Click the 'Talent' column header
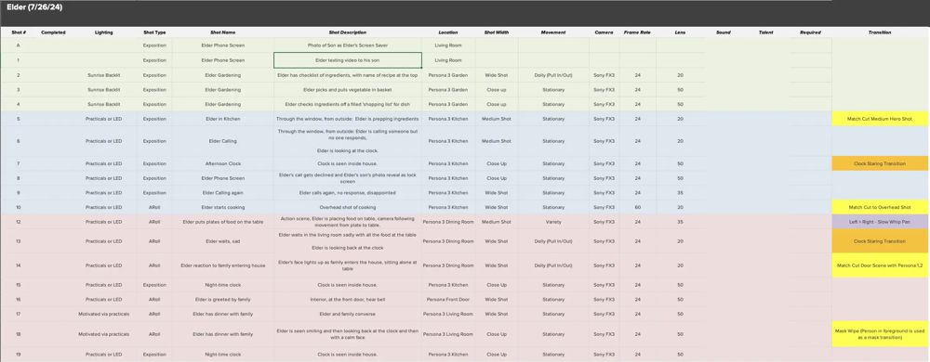This screenshot has height=362, width=930. pyautogui.click(x=765, y=32)
